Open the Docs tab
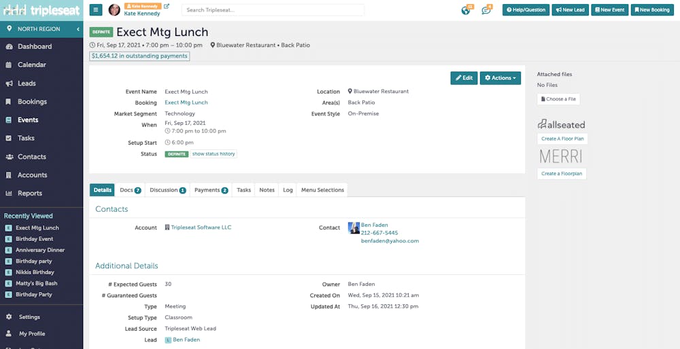Viewport: 680px width, 349px height. point(130,190)
